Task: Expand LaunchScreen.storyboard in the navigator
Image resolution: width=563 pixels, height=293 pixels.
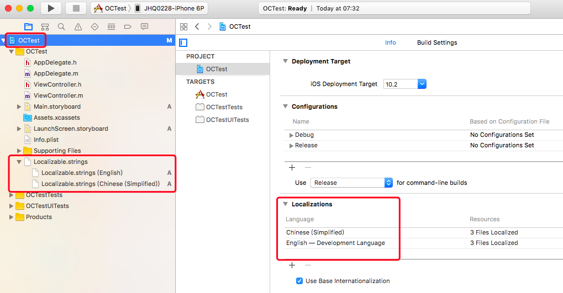Action: tap(19, 129)
